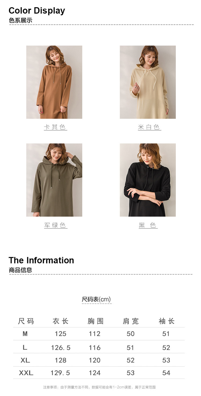
Task: Click the 色系展示 subtitle
Action: point(21,21)
